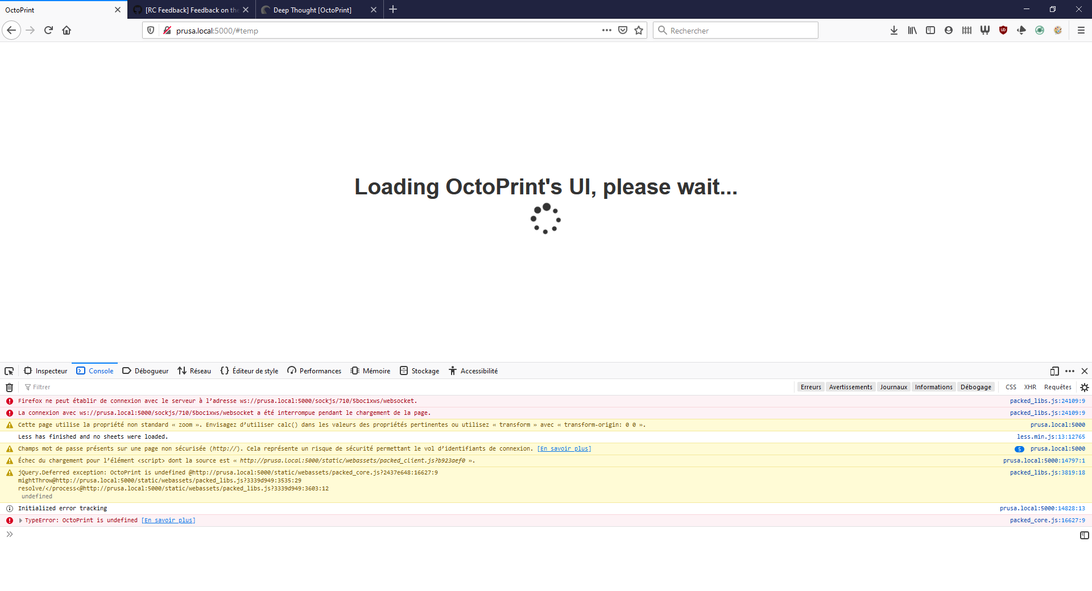This screenshot has height=591, width=1092.
Task: Show insecure connection site info icon
Action: [167, 30]
